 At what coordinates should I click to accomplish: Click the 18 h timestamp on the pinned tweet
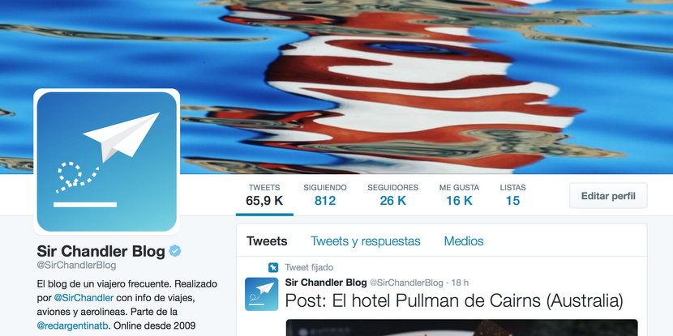460,283
